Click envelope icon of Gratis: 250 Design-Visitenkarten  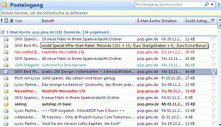[6, 72]
